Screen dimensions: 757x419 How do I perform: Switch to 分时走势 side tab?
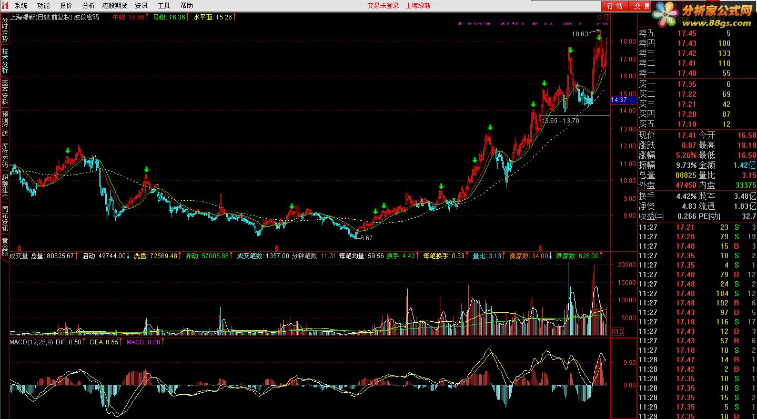click(x=5, y=30)
